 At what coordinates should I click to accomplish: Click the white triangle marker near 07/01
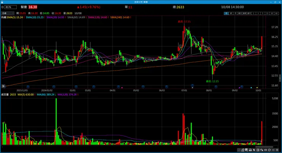point(192,88)
